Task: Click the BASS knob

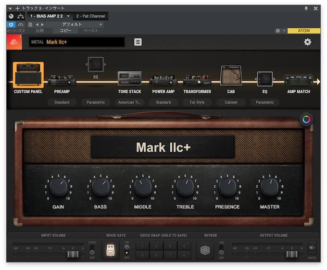Action: [101, 187]
